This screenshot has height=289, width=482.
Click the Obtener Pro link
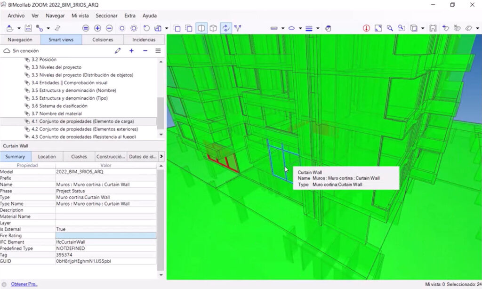(x=24, y=284)
